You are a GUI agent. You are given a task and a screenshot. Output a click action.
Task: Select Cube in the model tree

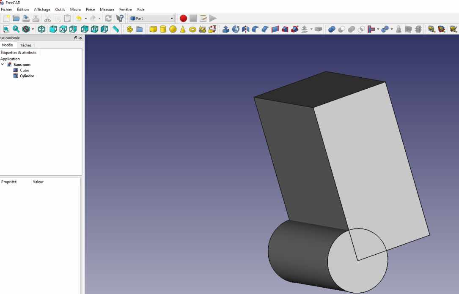point(24,70)
